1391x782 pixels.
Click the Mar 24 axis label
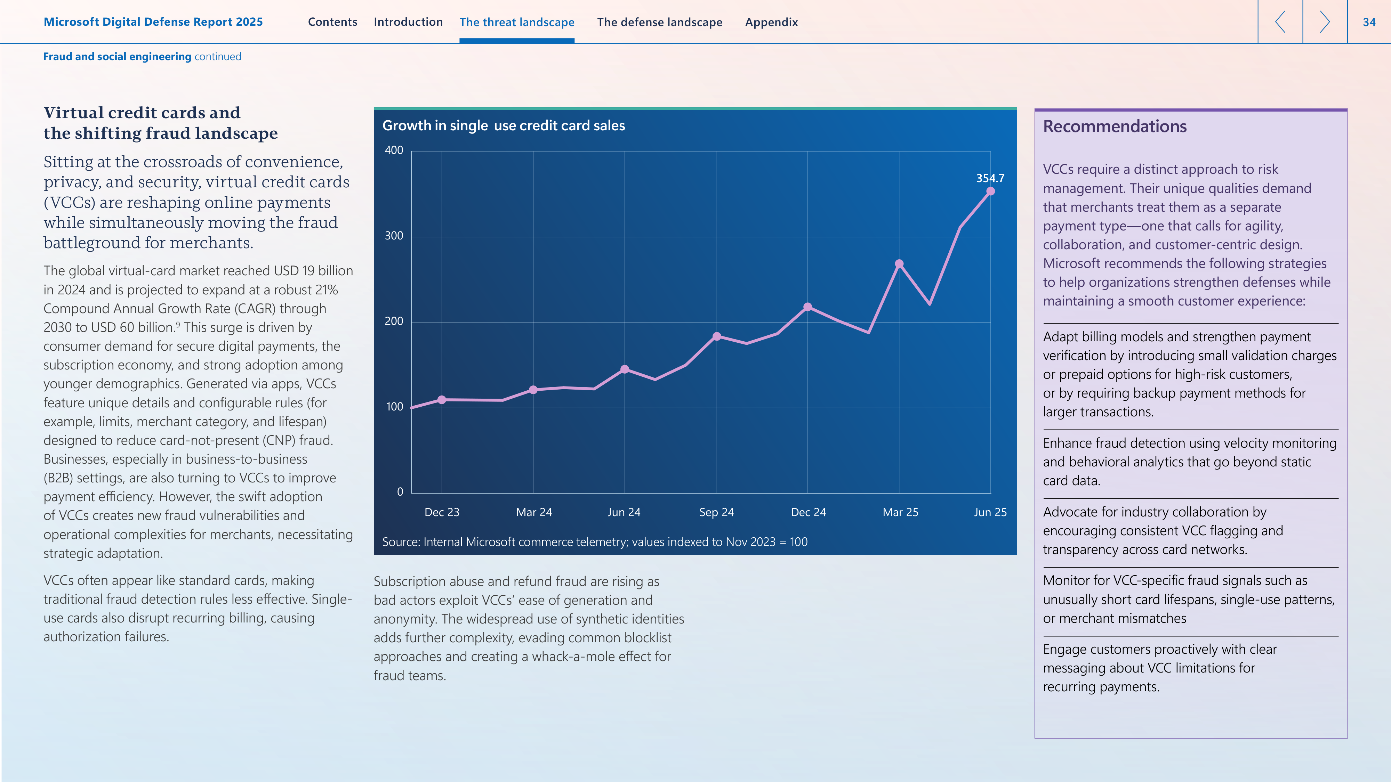[x=533, y=512]
